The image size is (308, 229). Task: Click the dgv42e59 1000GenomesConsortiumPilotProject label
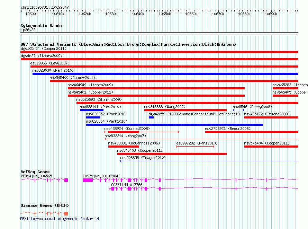194,114
